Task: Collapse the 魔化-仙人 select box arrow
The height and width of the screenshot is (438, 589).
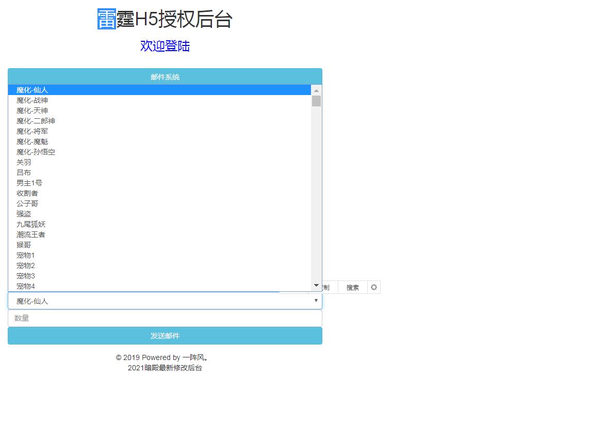Action: point(316,301)
